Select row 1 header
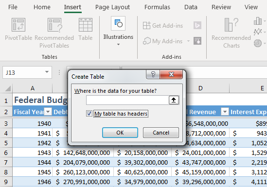 coord(6,100)
